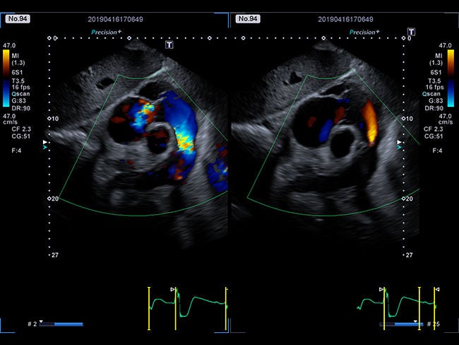
Task: Click the T marker icon in right panel
Action: coord(411,32)
